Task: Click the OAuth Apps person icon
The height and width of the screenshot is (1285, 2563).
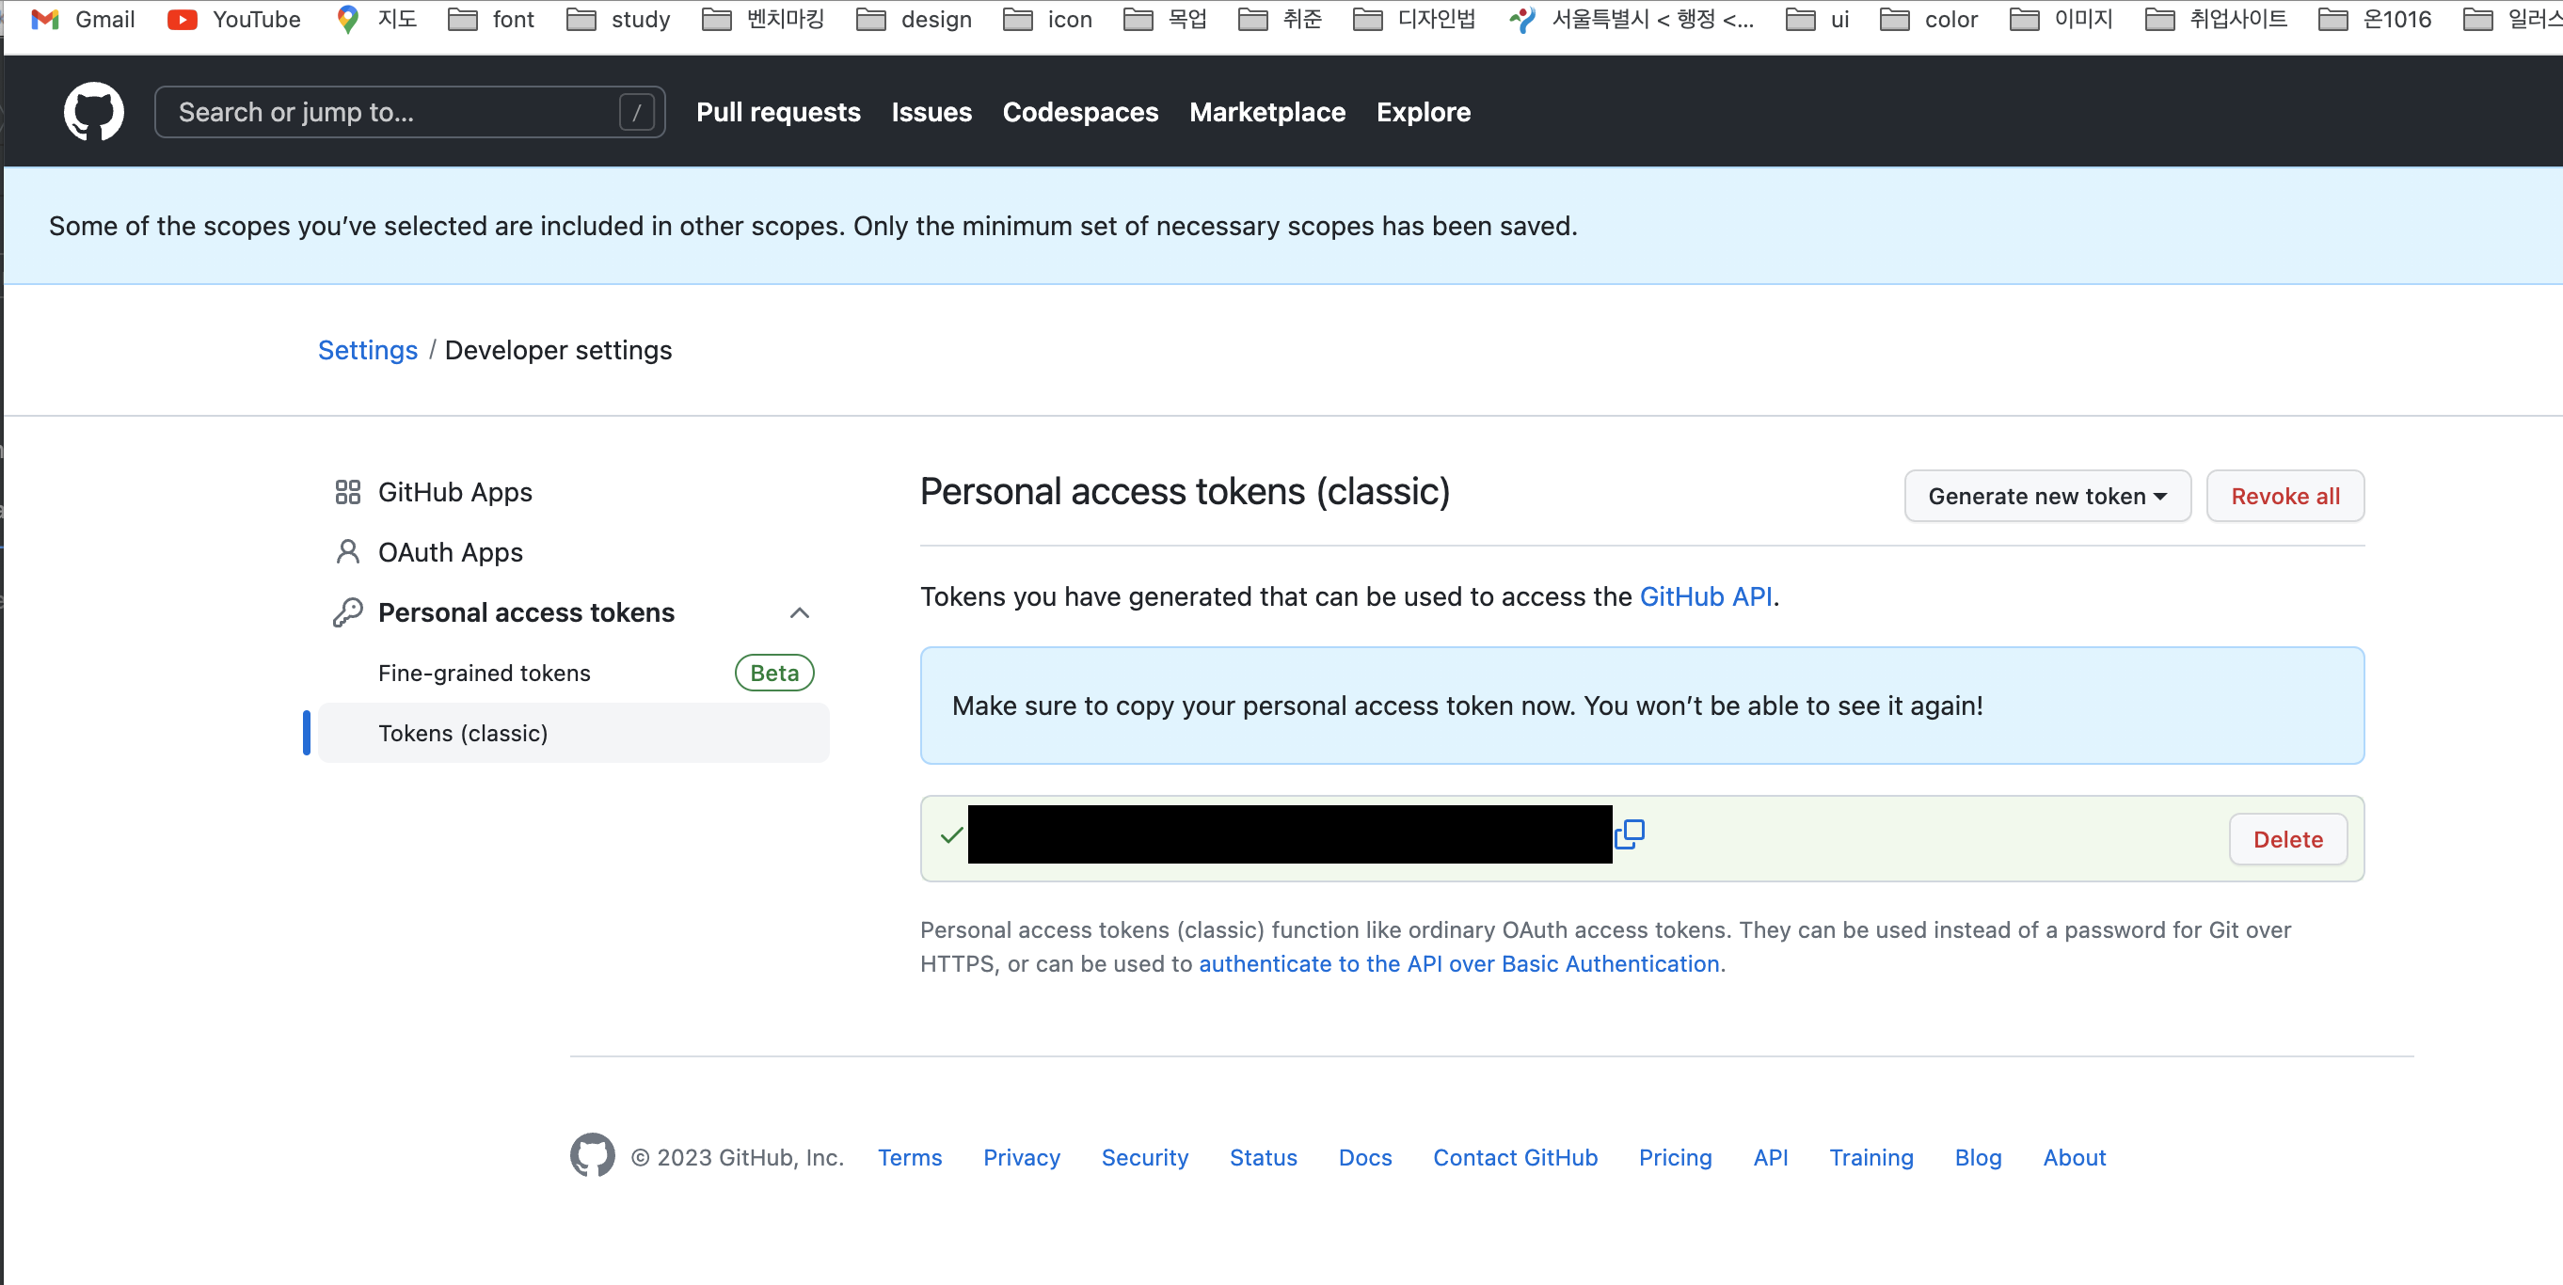Action: point(347,552)
